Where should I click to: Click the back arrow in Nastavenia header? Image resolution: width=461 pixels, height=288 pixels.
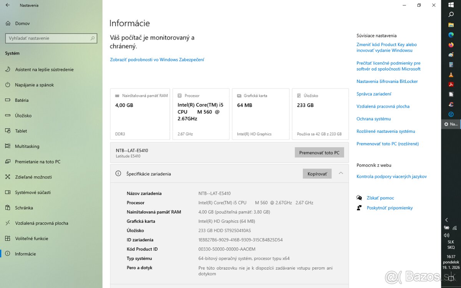coord(8,5)
